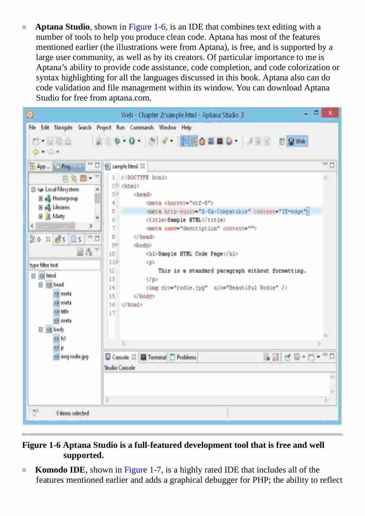Open the Edit menu
The image size is (365, 516).
click(x=45, y=127)
